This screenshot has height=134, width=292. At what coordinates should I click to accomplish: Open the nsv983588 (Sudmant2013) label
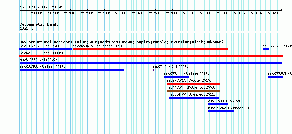(43, 67)
